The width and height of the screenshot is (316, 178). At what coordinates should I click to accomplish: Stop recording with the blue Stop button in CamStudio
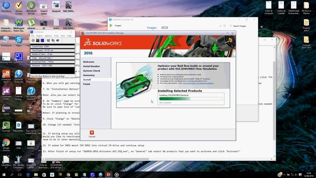click(42, 41)
